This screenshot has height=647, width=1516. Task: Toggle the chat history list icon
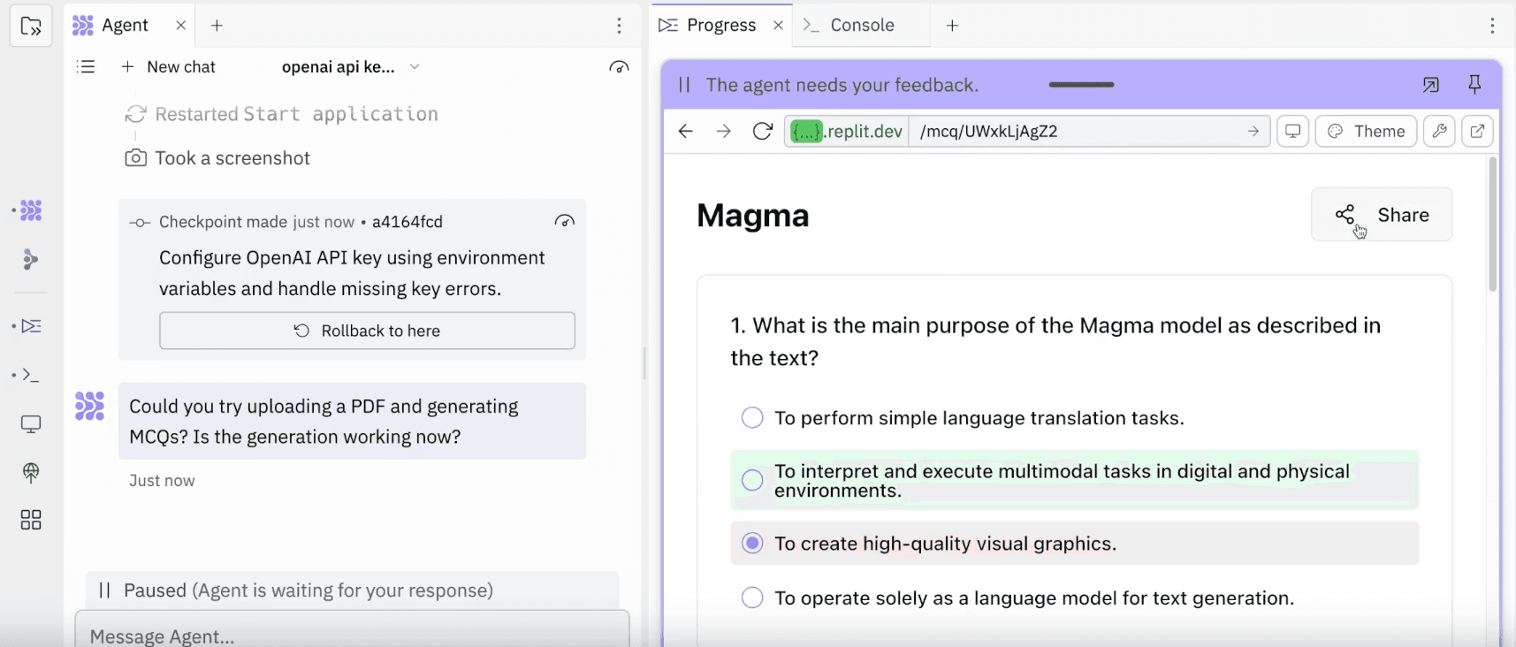86,67
